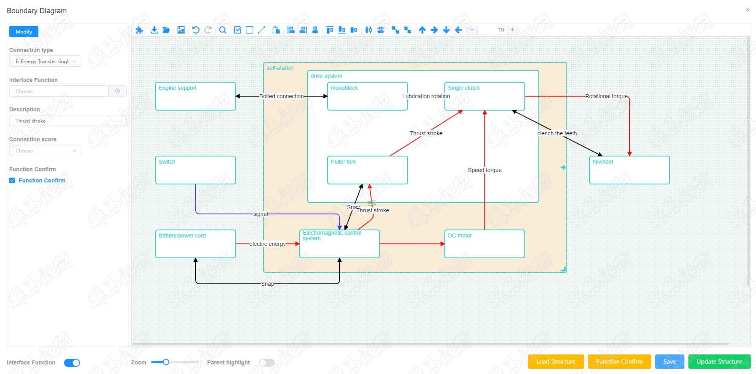Screen dimensions: 756x374
Task: Click the green Update Structure button
Action: 719,362
